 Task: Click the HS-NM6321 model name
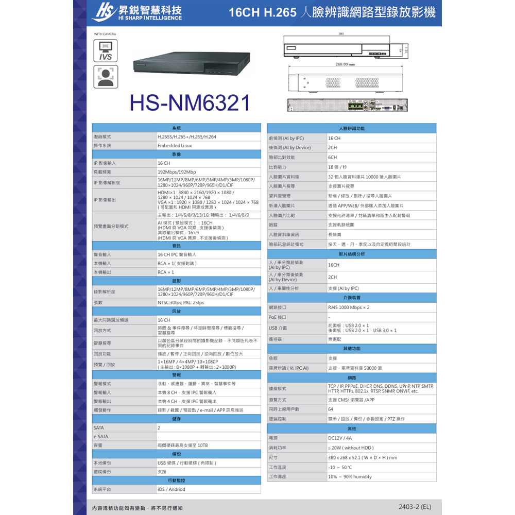190,103
